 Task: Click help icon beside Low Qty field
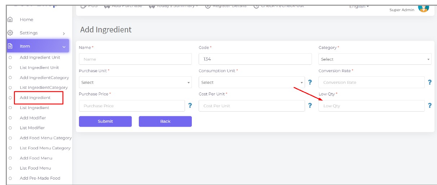[429, 105]
